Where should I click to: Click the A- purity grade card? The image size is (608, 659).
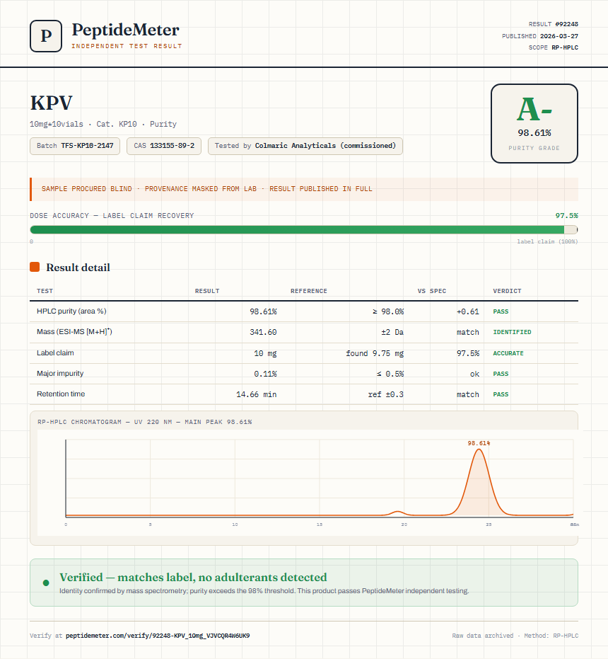pyautogui.click(x=534, y=123)
